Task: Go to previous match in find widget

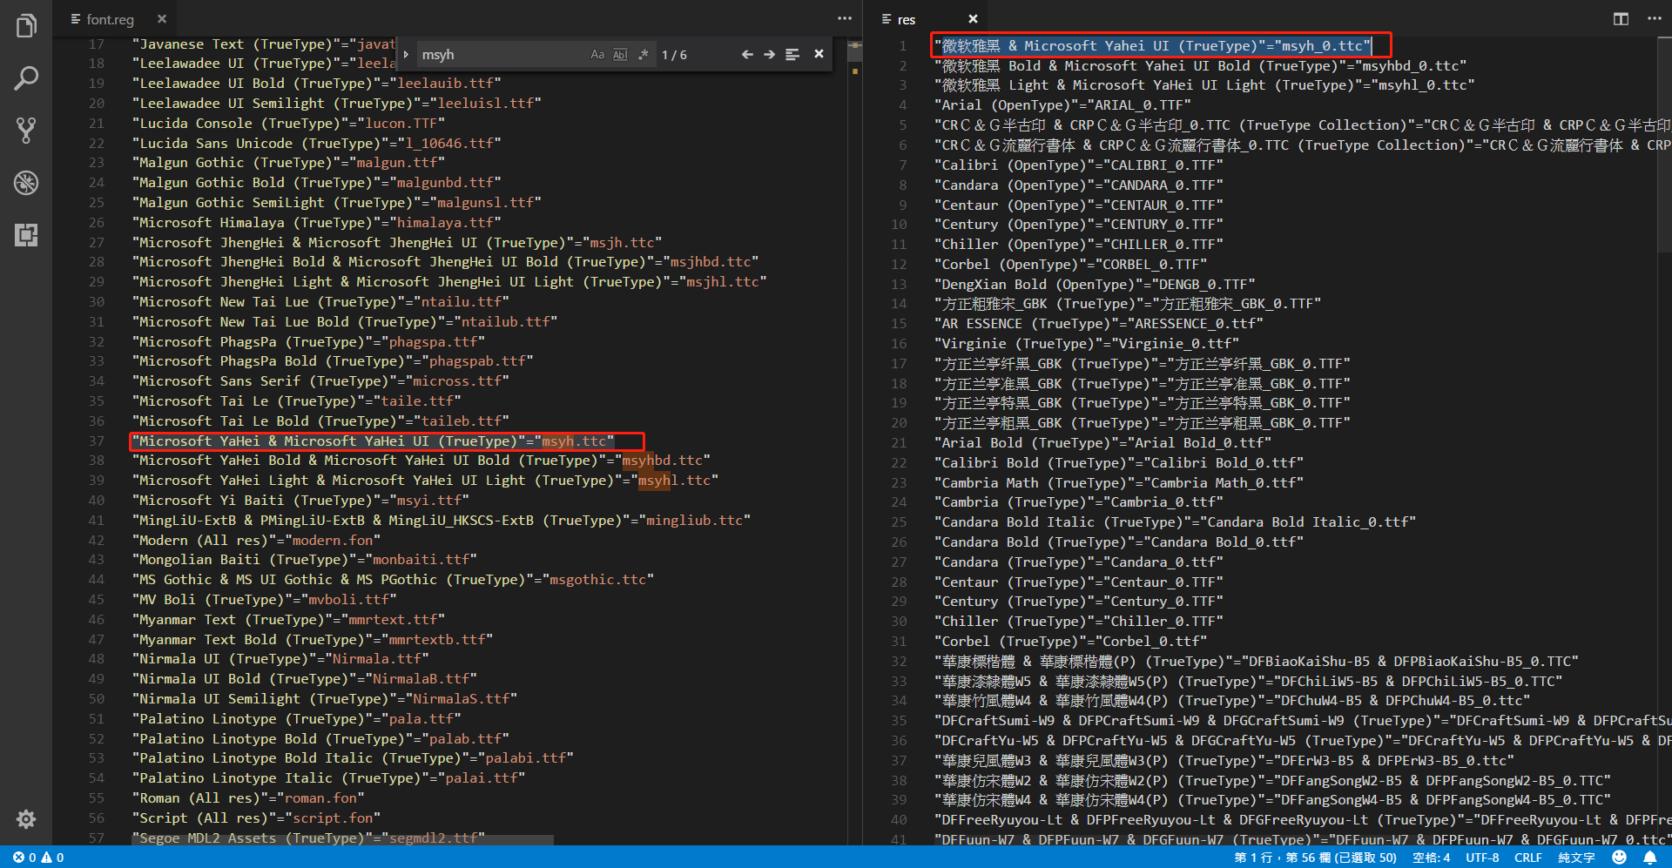Action: tap(747, 54)
